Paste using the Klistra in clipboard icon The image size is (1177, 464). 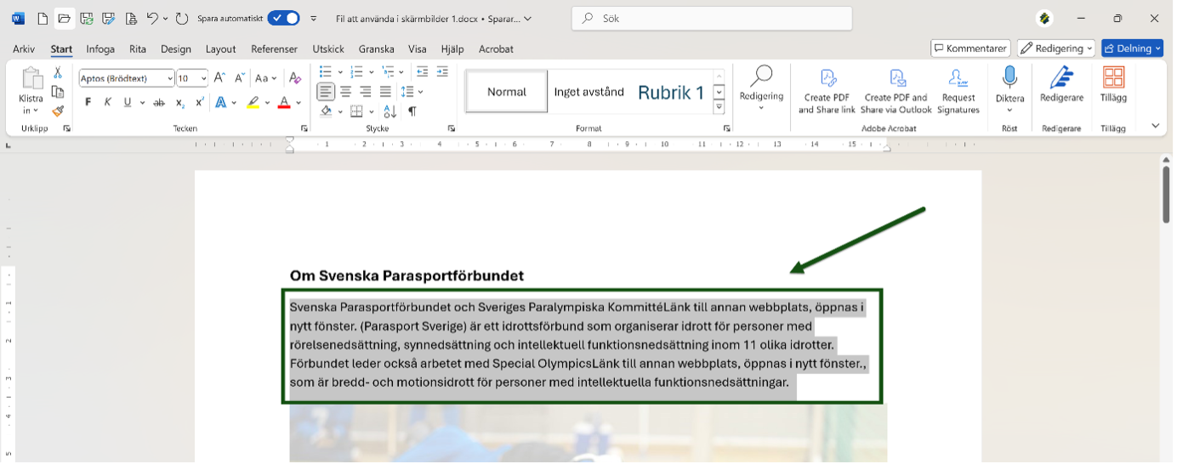[x=31, y=80]
